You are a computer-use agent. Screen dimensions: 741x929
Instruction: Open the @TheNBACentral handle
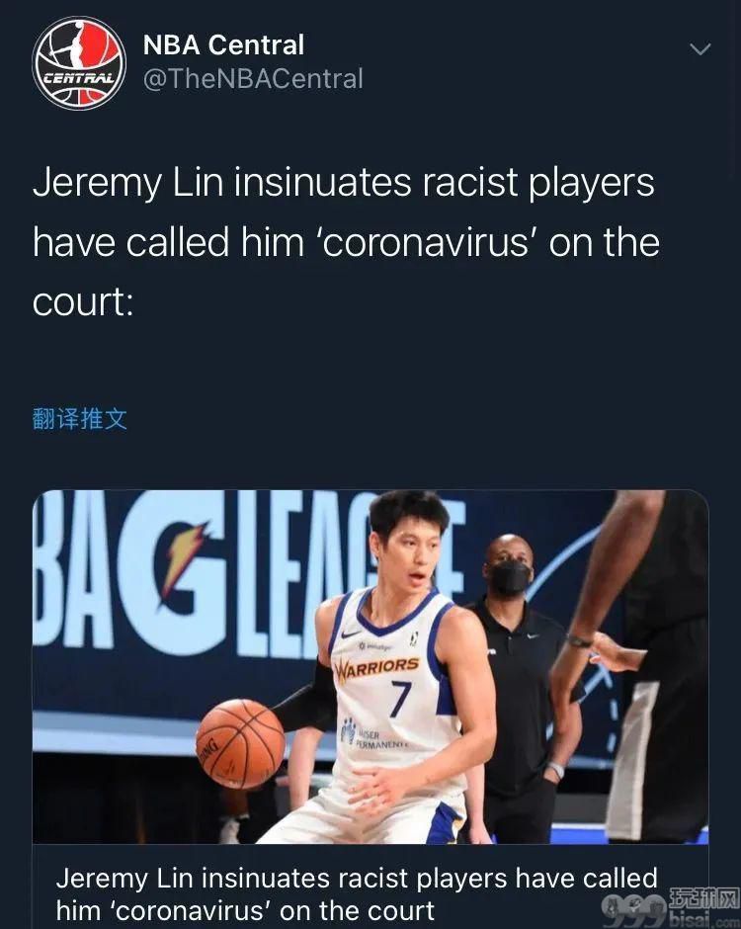point(253,79)
